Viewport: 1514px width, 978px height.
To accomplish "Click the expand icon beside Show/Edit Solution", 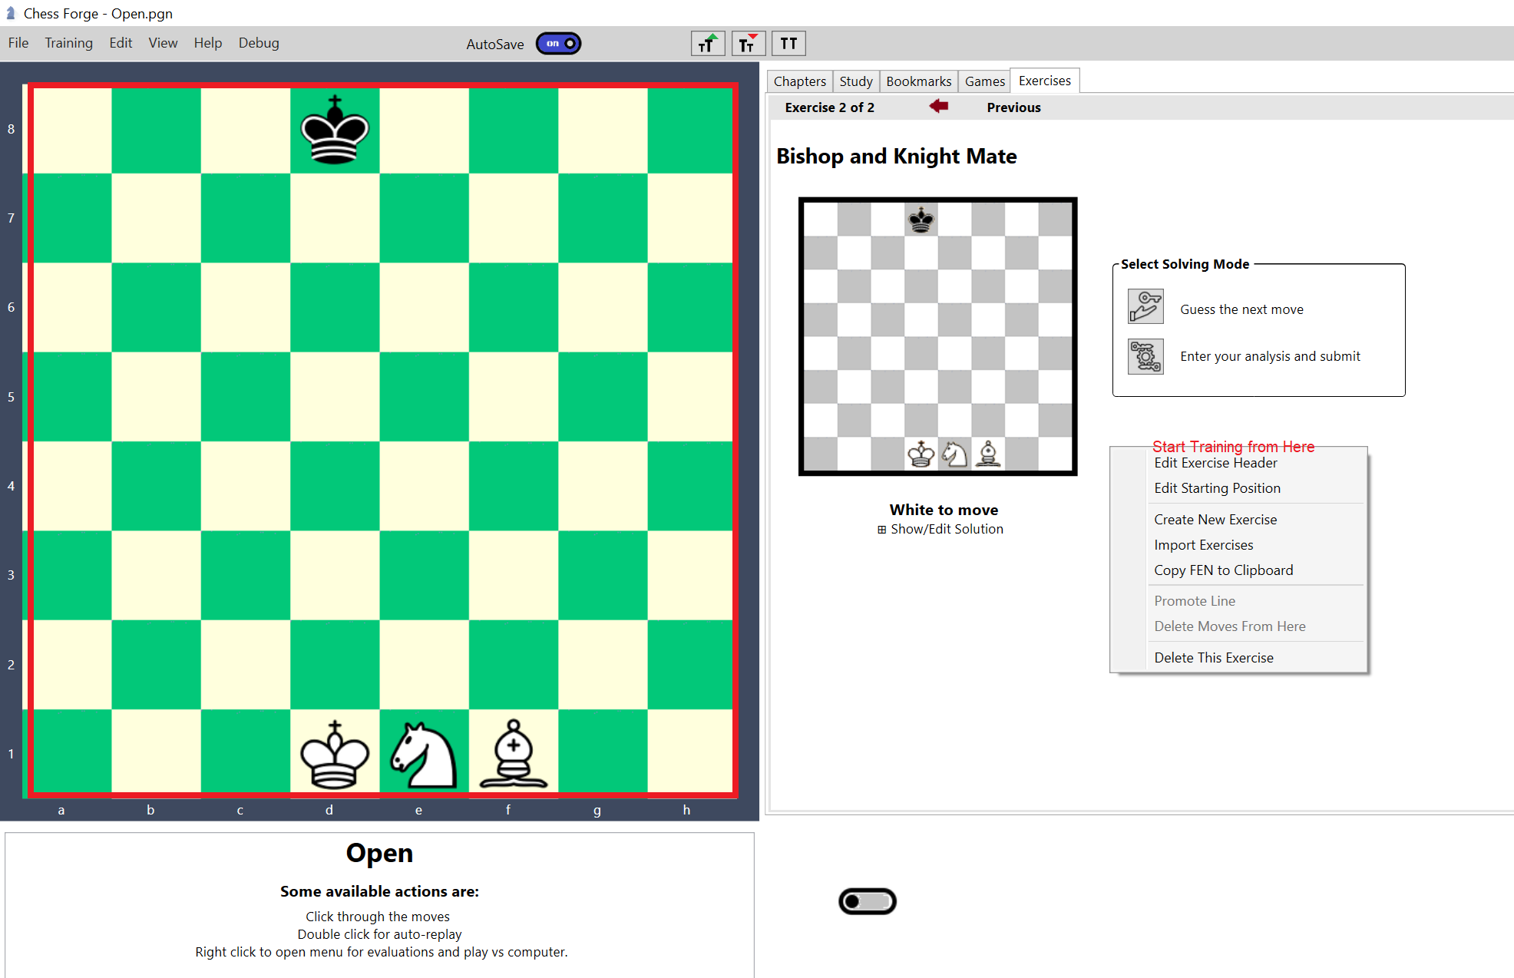I will [x=881, y=529].
